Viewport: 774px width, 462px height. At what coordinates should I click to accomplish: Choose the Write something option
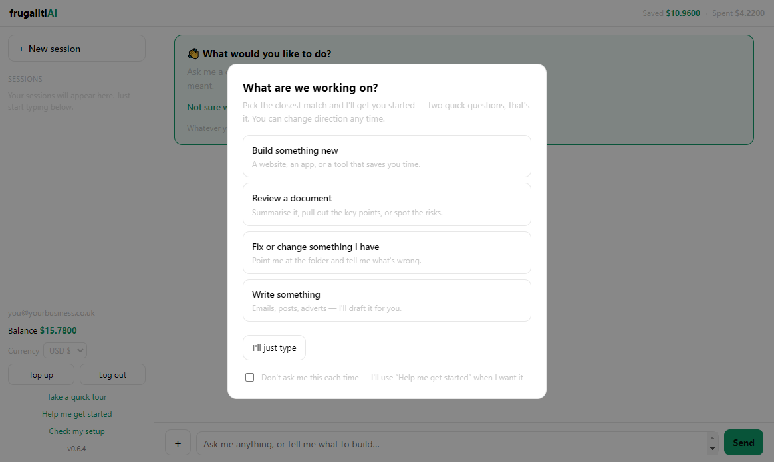click(x=386, y=300)
